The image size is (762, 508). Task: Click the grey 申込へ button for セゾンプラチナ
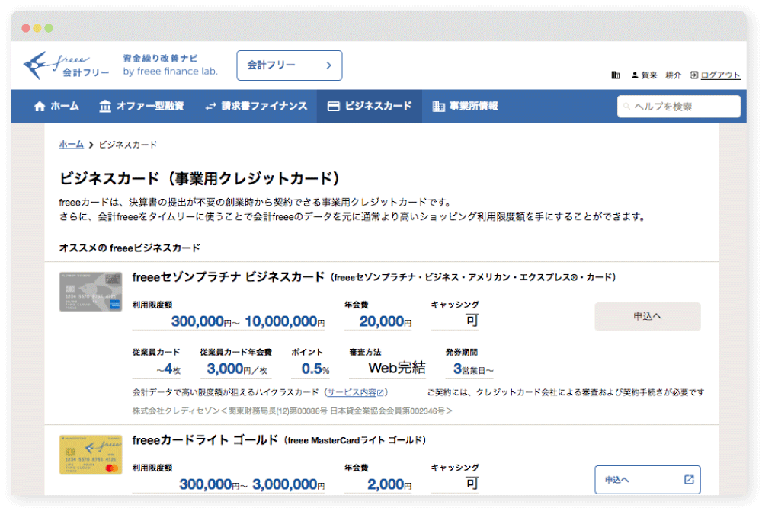pos(647,317)
